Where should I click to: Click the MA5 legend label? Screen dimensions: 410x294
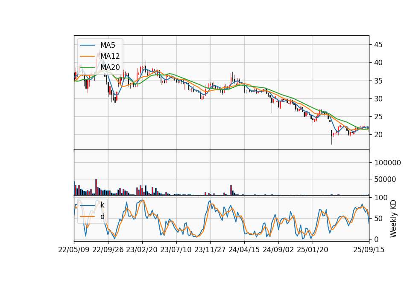pos(108,45)
